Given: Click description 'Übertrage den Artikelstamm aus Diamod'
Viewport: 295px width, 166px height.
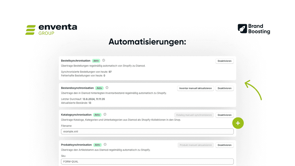Looking at the screenshot, I should (106, 150).
